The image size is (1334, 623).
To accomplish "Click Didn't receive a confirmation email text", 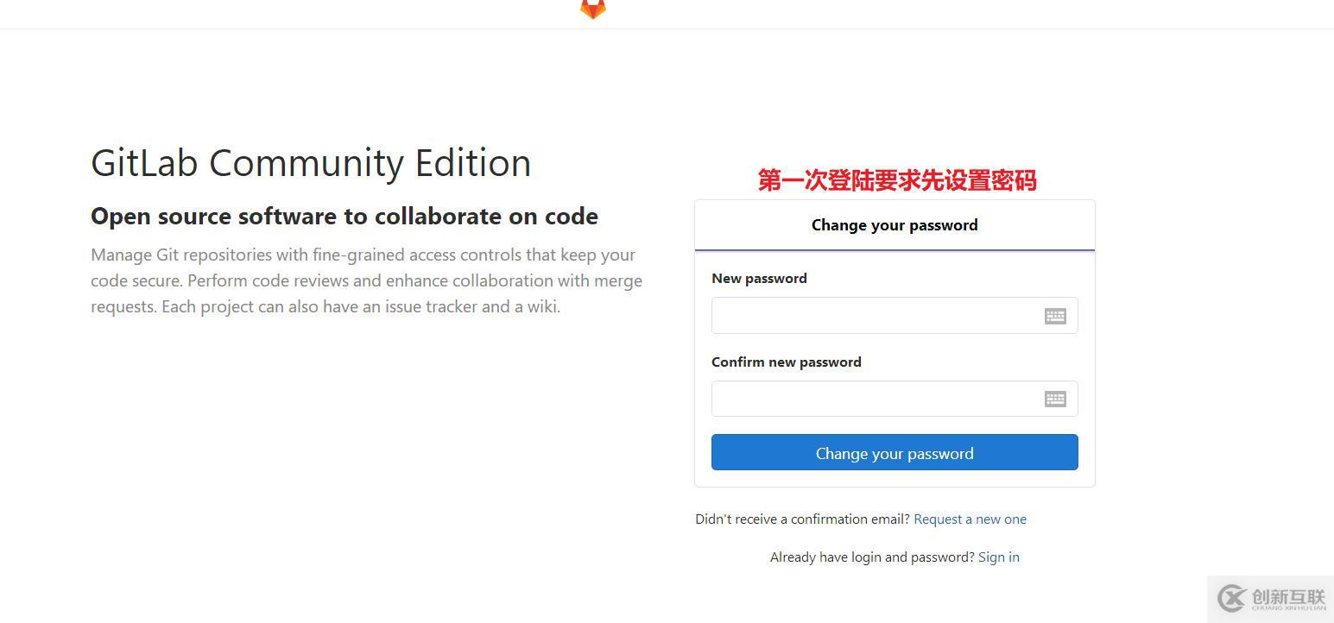I will click(x=802, y=519).
